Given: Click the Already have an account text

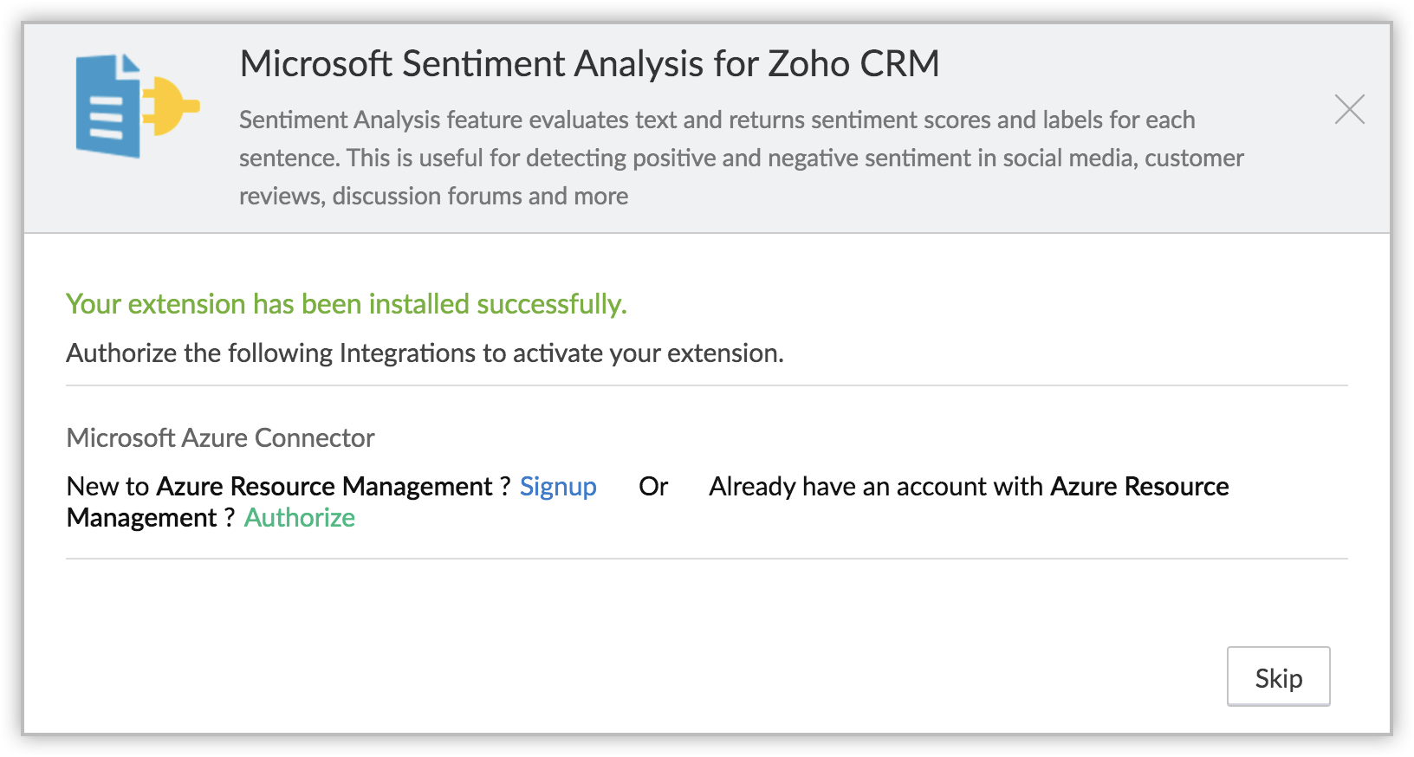Looking at the screenshot, I should point(875,487).
